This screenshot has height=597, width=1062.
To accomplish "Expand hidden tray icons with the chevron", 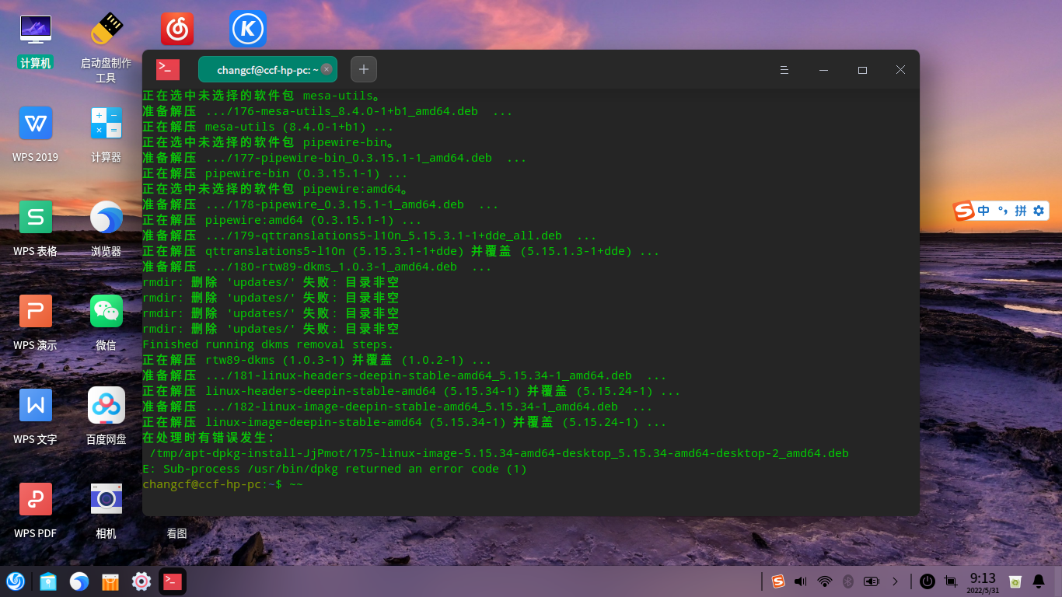I will tap(895, 581).
